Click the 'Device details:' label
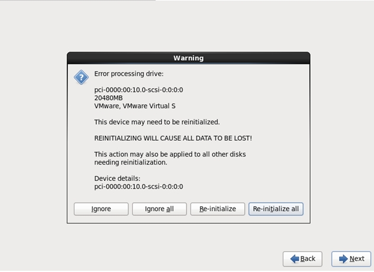 [x=117, y=179]
